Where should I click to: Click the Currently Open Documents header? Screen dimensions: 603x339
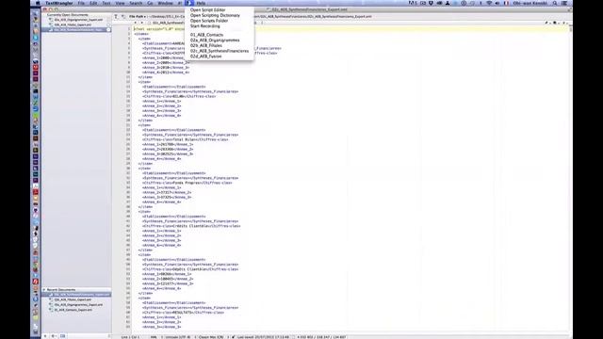68,15
